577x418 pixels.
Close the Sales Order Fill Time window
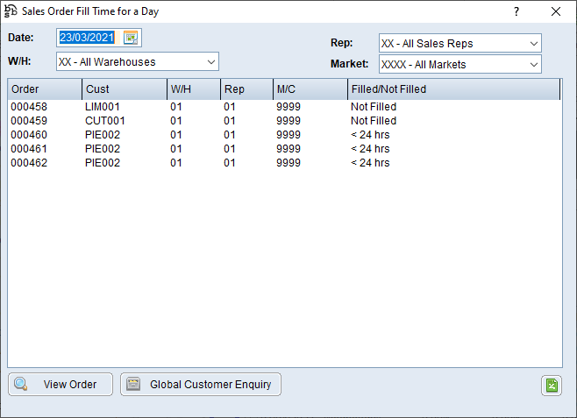tap(556, 12)
